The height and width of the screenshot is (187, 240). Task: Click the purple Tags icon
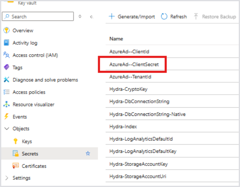[x=7, y=67]
